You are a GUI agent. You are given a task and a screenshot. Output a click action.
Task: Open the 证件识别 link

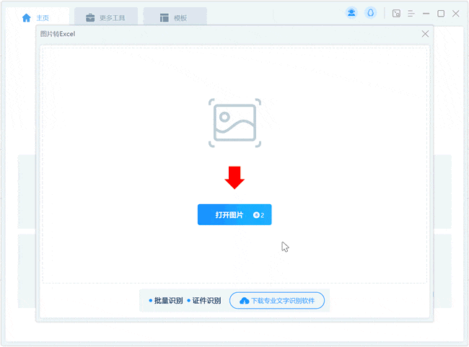206,300
